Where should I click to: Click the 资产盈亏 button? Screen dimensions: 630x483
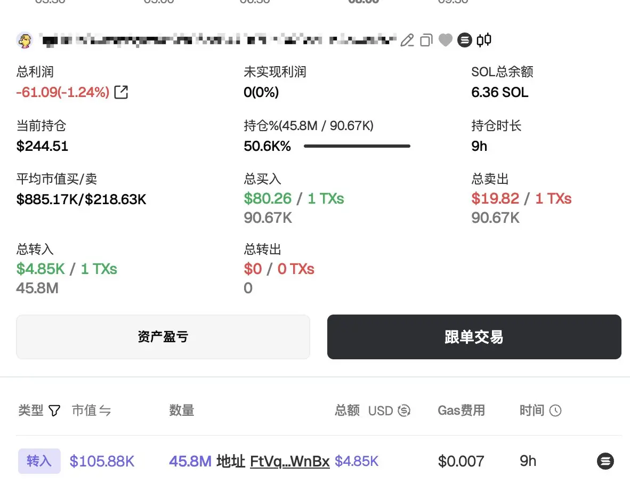pyautogui.click(x=163, y=337)
